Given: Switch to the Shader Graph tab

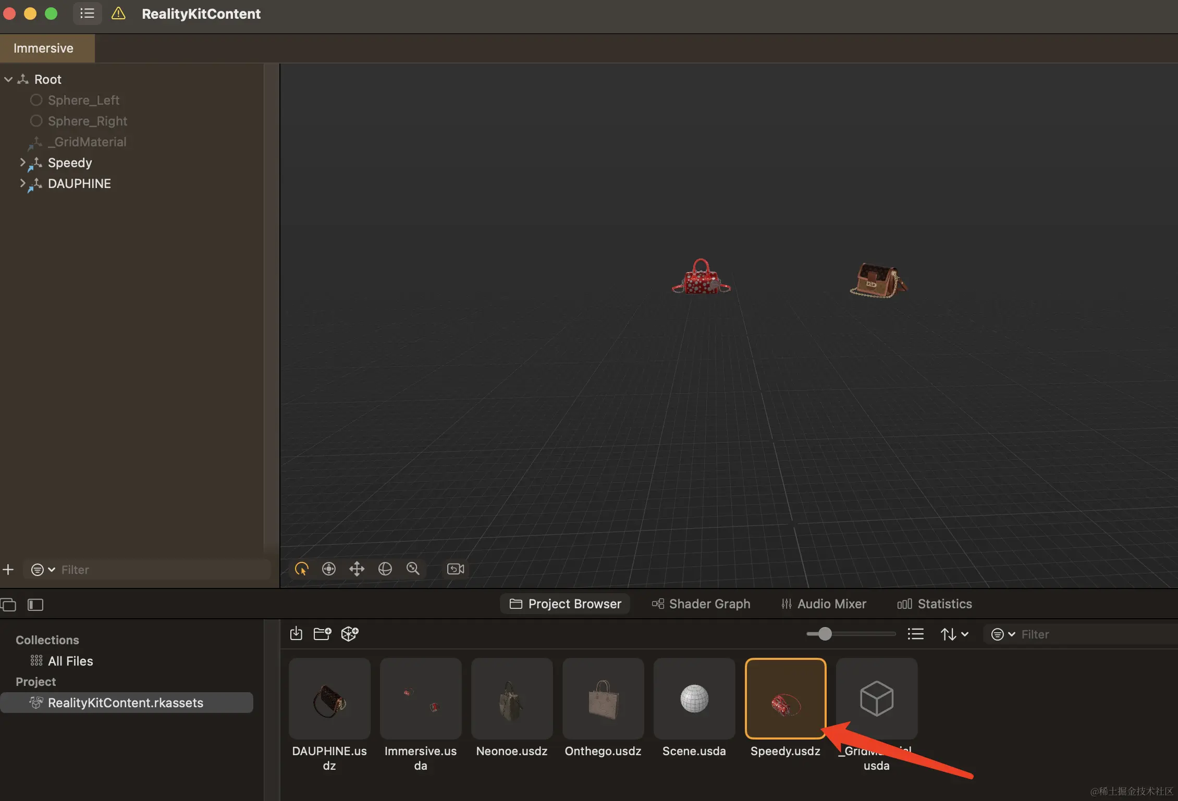Looking at the screenshot, I should click(x=701, y=604).
